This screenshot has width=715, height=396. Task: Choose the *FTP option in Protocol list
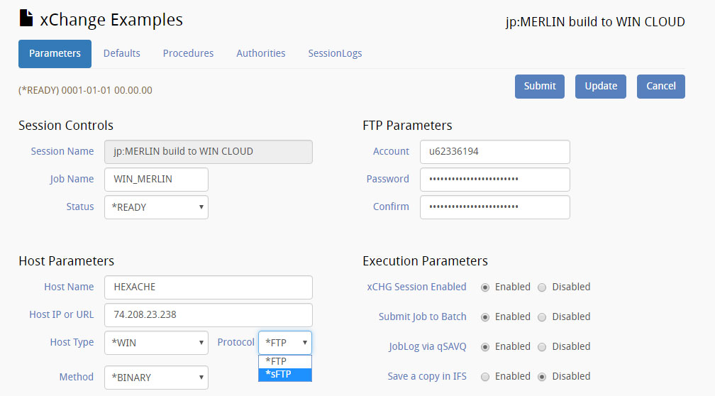coord(284,361)
